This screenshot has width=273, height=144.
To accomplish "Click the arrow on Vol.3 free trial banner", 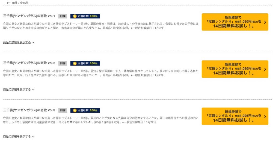I will click(x=265, y=116).
